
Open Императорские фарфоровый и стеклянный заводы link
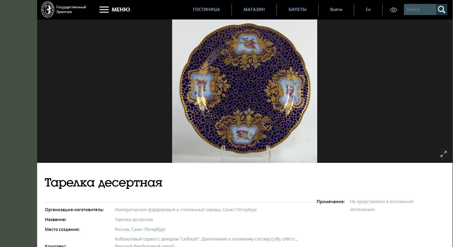(x=186, y=210)
